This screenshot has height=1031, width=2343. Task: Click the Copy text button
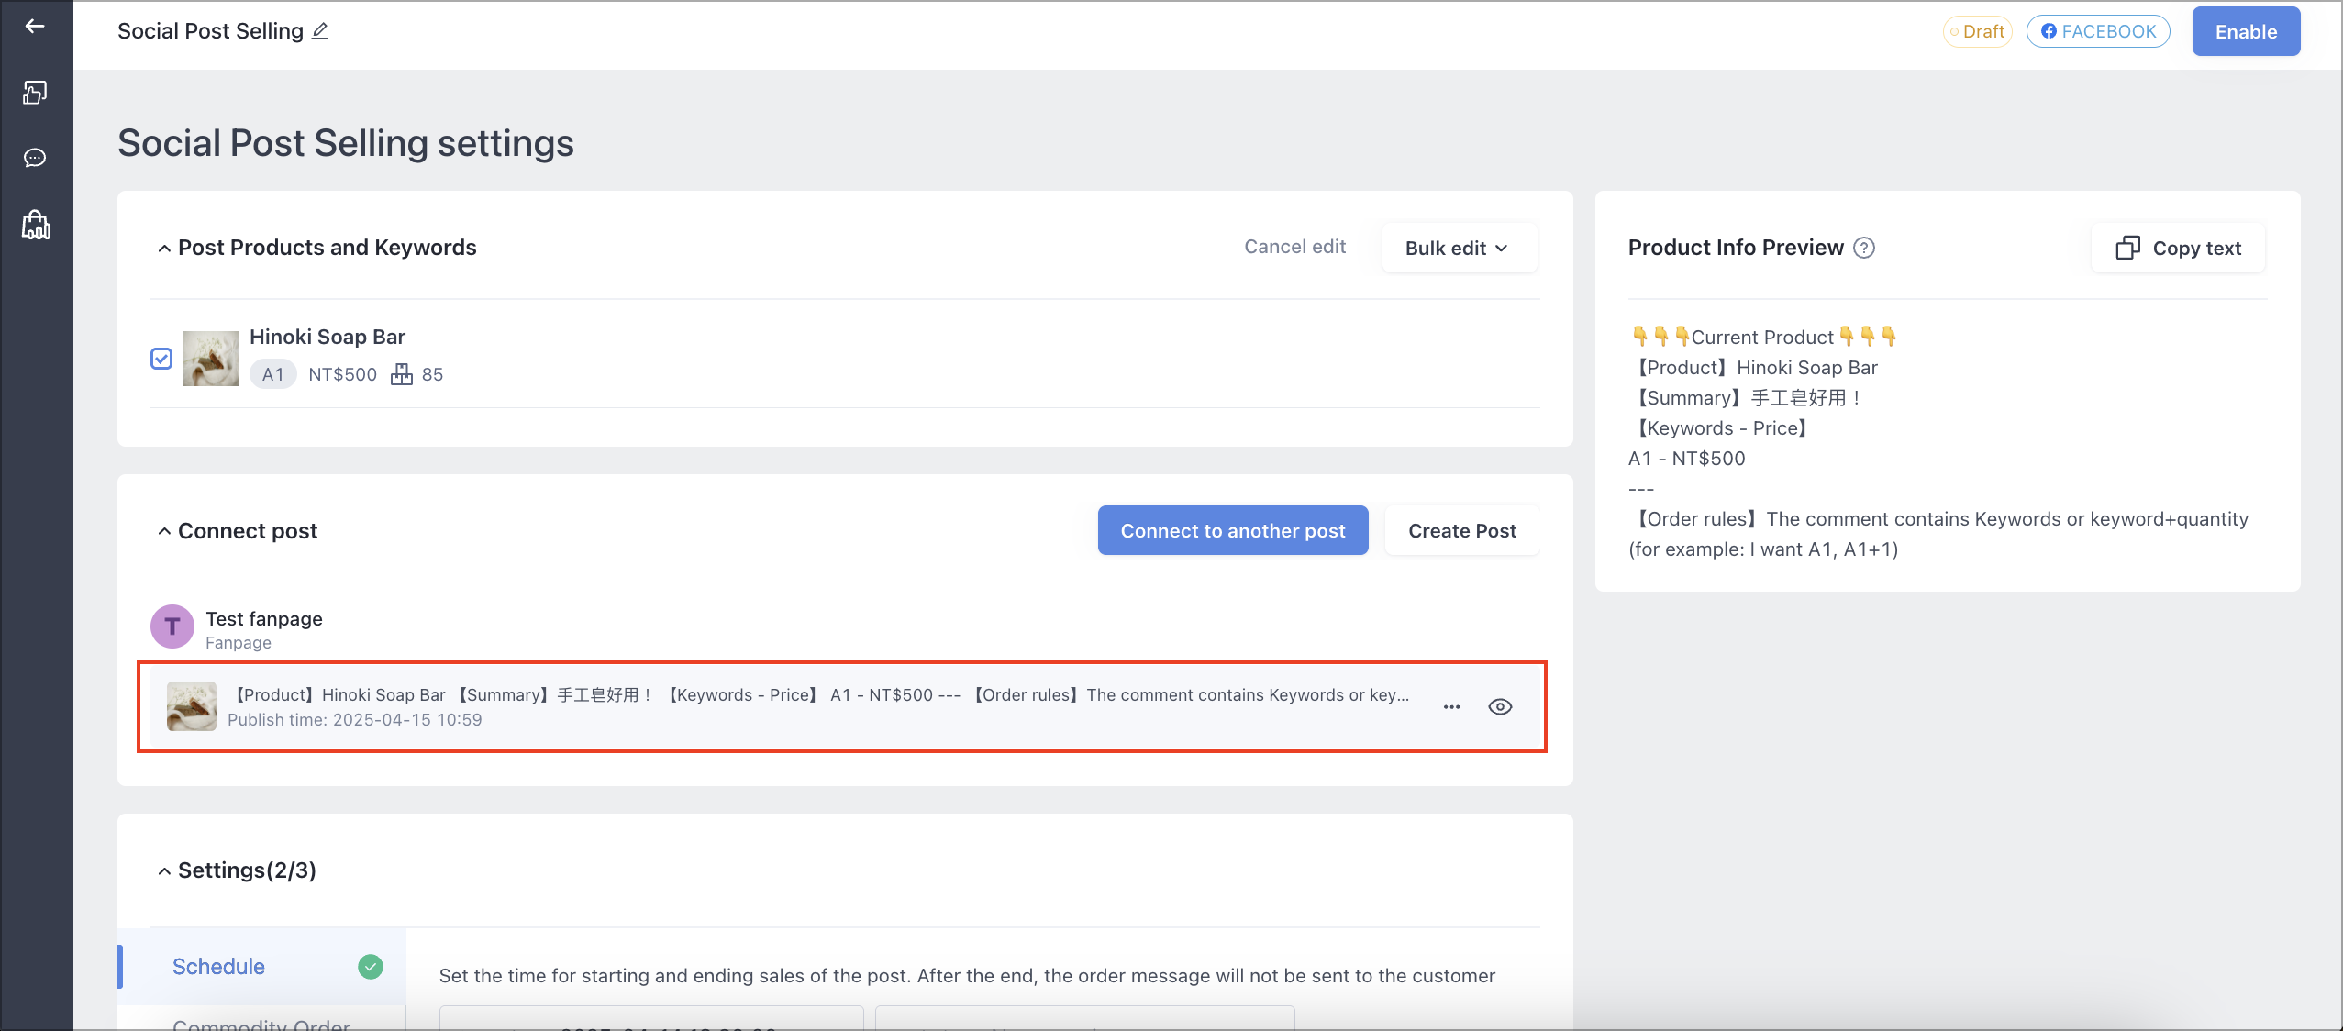(2178, 248)
